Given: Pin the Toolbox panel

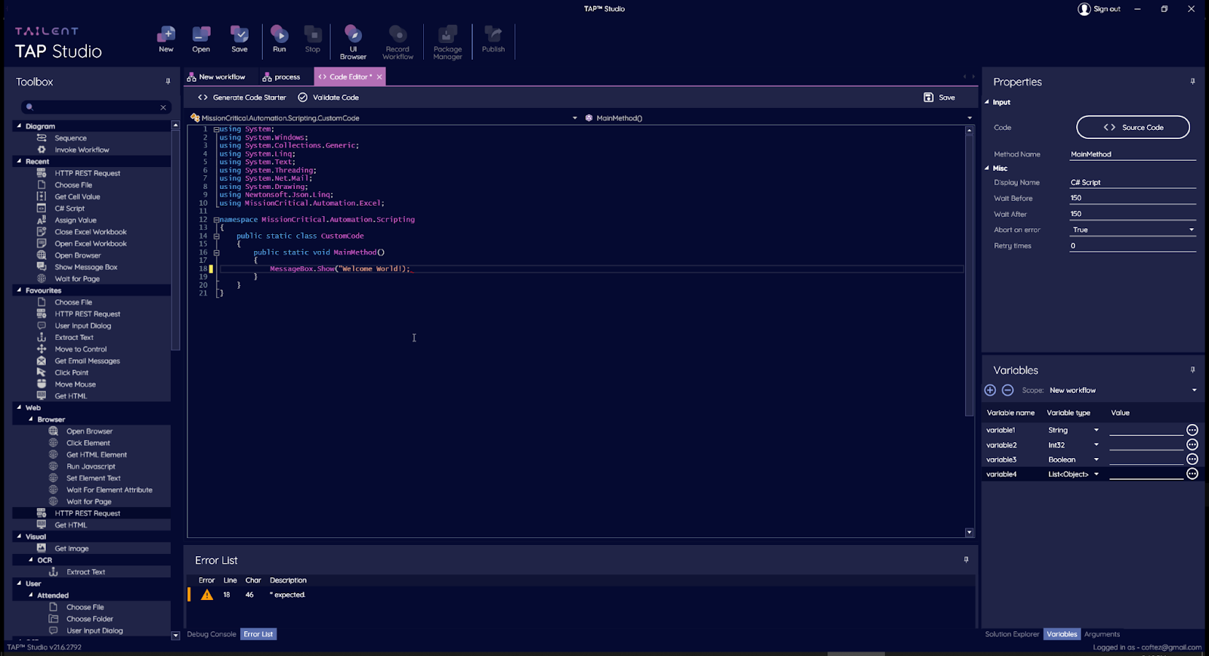Looking at the screenshot, I should 168,82.
